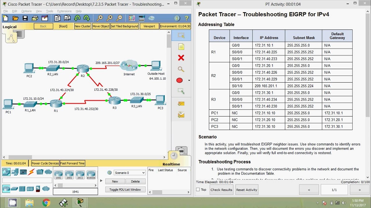Click the Viewport button
Image resolution: width=371 pixels, height=208 pixels.
pos(149,26)
